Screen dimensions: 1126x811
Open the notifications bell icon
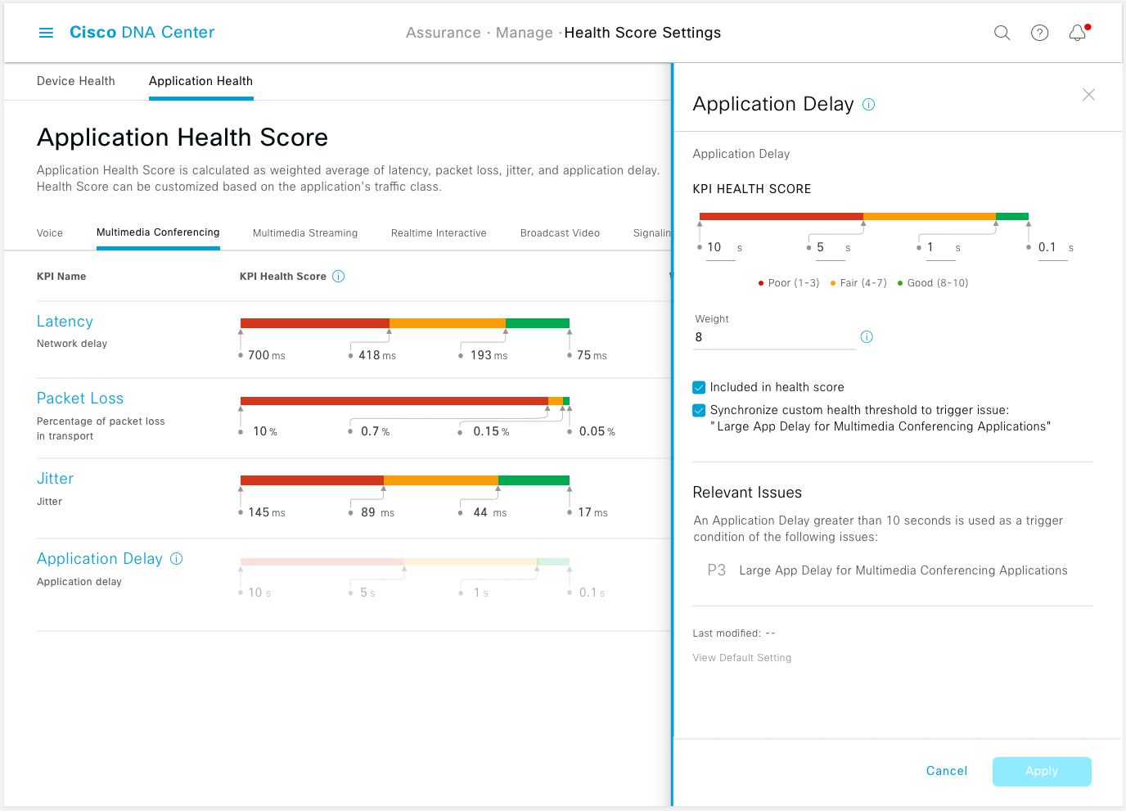pos(1078,33)
